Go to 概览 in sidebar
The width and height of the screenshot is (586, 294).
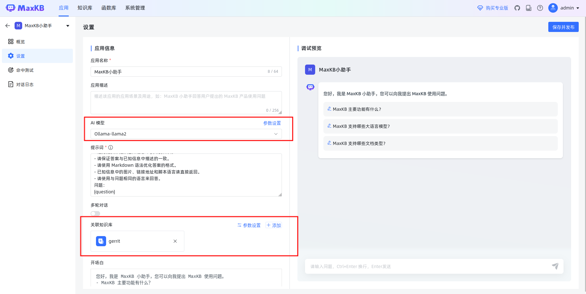pos(37,41)
